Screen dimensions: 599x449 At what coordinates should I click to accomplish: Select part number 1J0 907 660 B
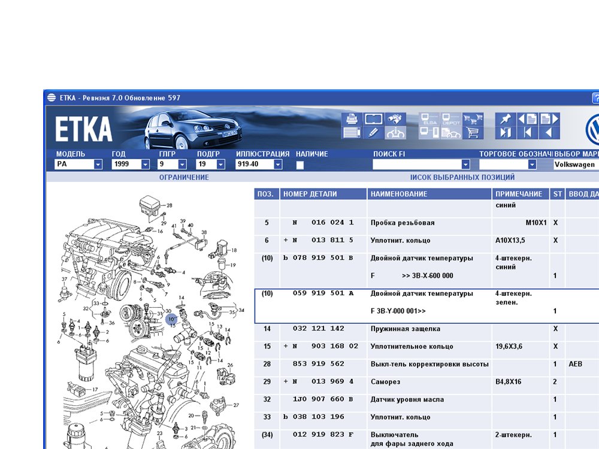click(323, 399)
